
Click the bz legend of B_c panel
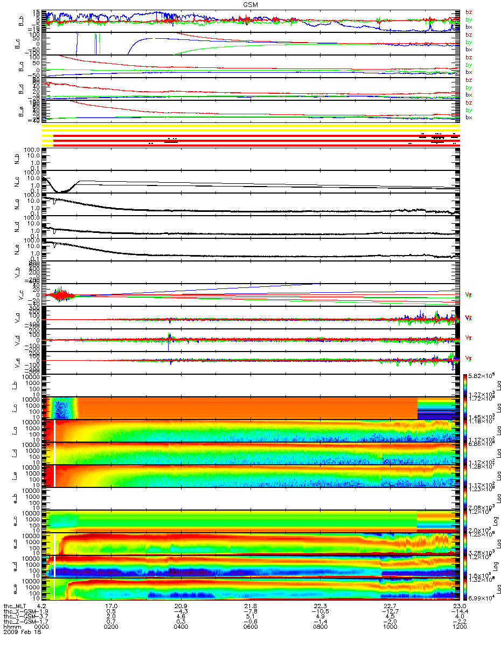(x=469, y=35)
